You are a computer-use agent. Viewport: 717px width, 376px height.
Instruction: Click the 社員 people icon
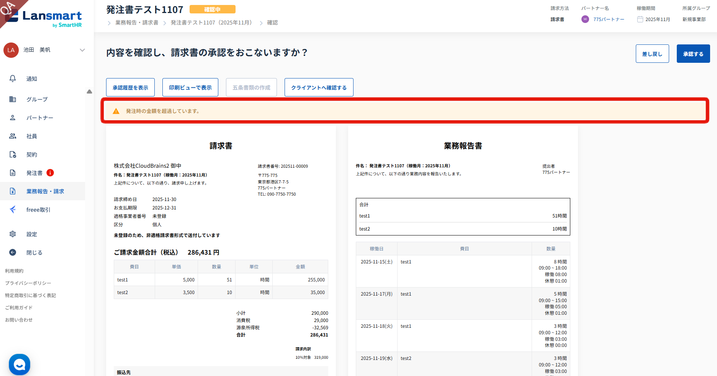(x=13, y=136)
